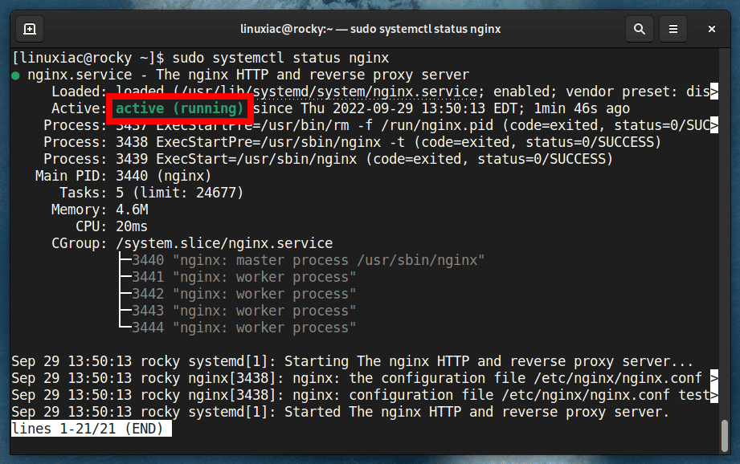The width and height of the screenshot is (740, 464).
Task: Click the pager status 'lines 1-21/21 (END)'
Action: (92, 429)
